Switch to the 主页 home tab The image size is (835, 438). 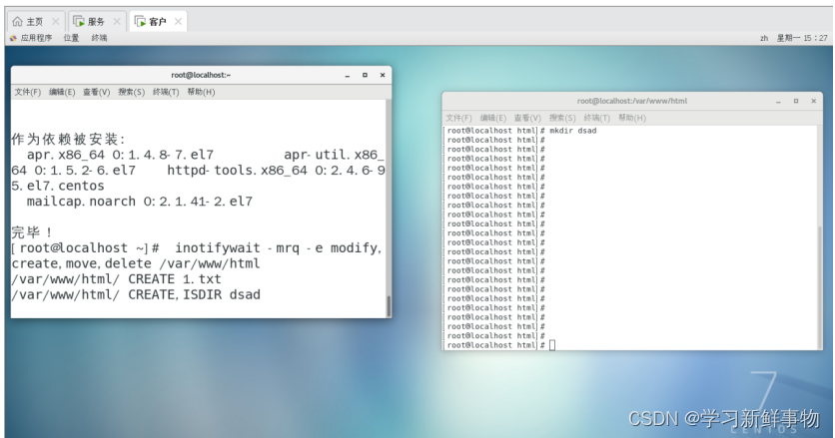[x=36, y=21]
